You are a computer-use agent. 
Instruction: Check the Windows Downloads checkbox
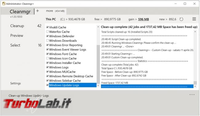point(47,41)
